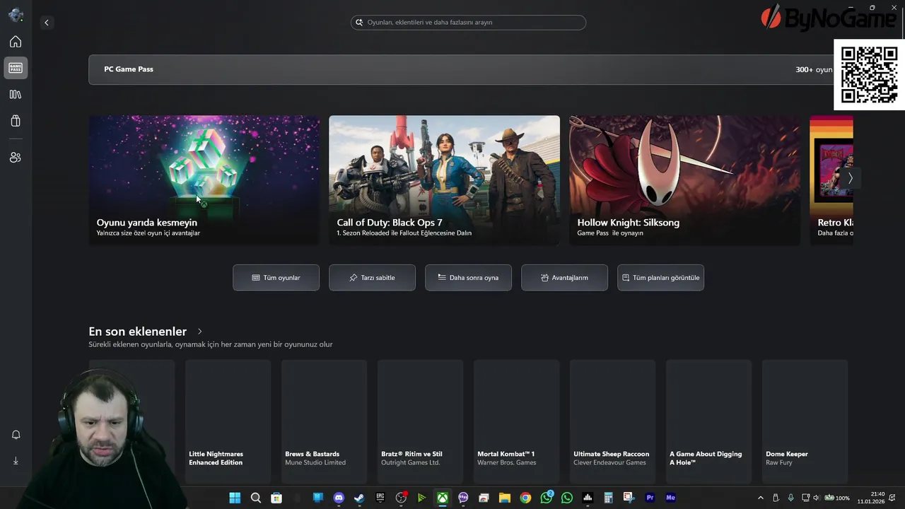Open the Oyunu yarıda kesmeyin banner
The width and height of the screenshot is (905, 509).
pos(204,180)
